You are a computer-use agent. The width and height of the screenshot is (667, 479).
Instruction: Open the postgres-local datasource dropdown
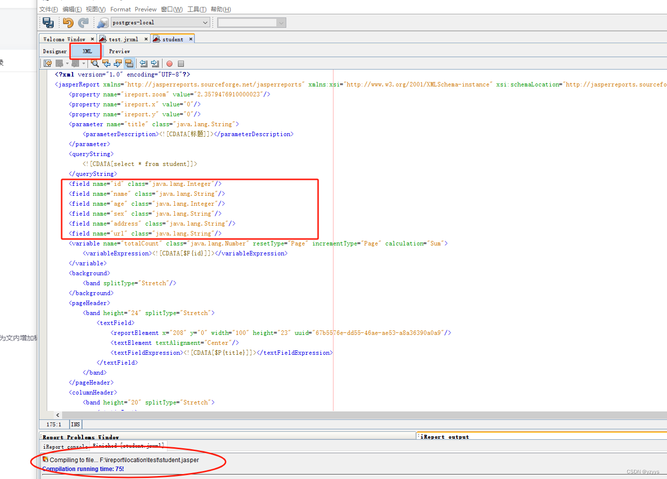coord(160,22)
